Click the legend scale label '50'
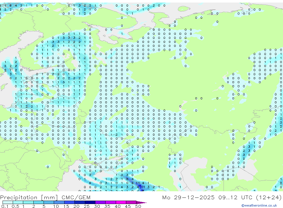The image size is (283, 208). (138, 206)
